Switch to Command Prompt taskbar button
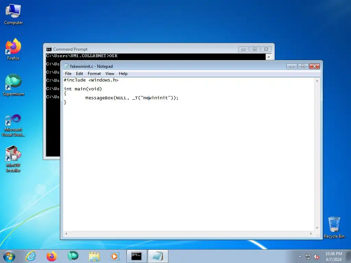The image size is (351, 263). [136, 256]
